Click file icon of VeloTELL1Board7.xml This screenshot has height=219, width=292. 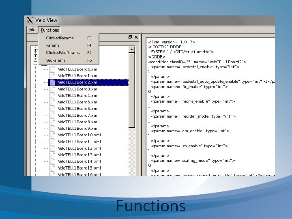(52, 116)
